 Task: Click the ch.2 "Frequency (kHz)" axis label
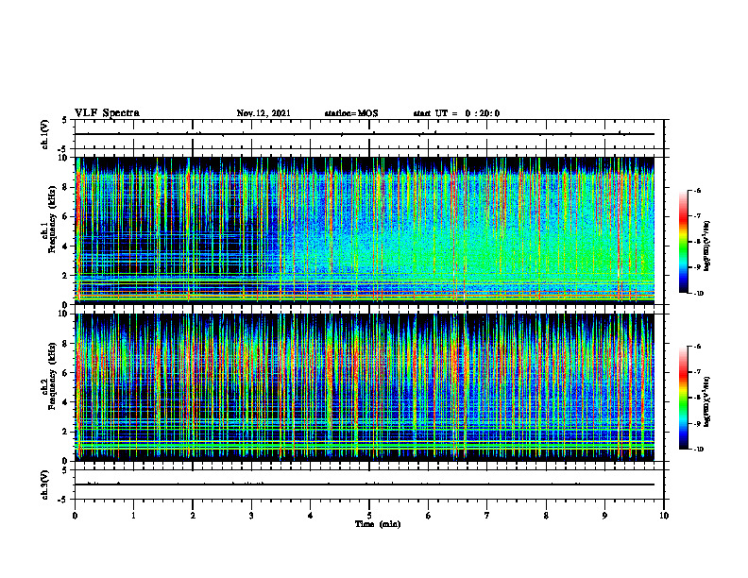coord(55,375)
